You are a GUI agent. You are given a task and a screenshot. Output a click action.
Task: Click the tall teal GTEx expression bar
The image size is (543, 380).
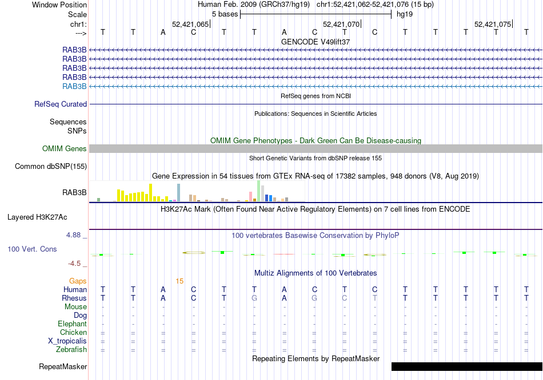click(x=179, y=193)
